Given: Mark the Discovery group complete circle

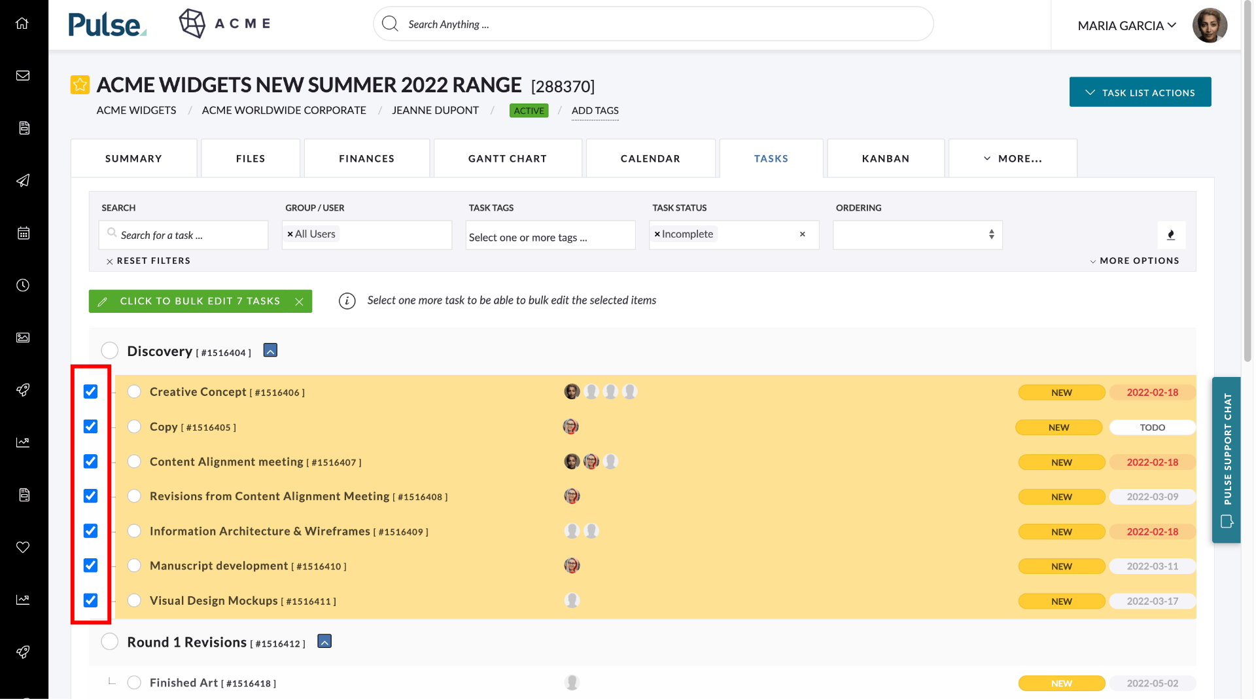Looking at the screenshot, I should click(x=110, y=350).
